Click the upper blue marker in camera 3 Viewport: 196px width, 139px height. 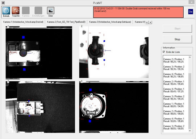coord(29,101)
